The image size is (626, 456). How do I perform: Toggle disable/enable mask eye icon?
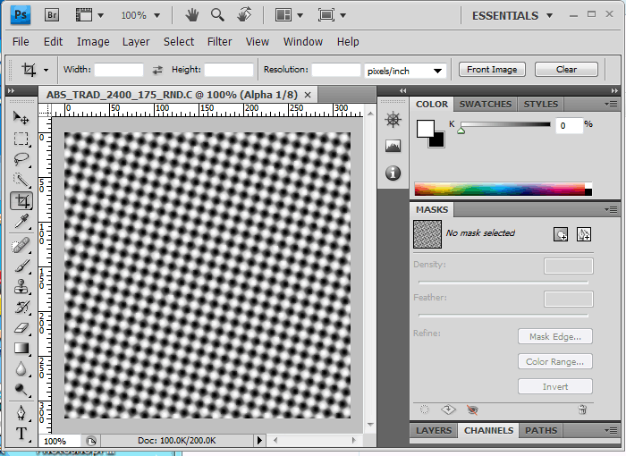(x=472, y=410)
